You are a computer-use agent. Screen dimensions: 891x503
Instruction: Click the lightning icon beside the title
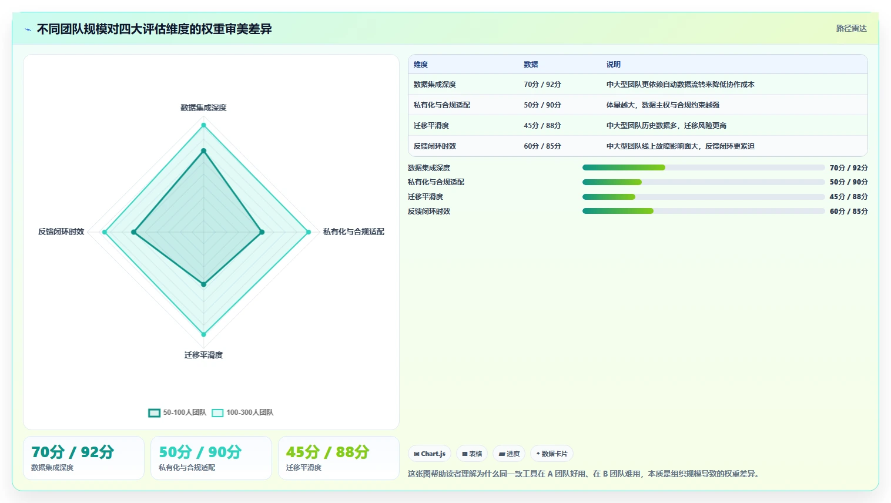click(x=28, y=29)
